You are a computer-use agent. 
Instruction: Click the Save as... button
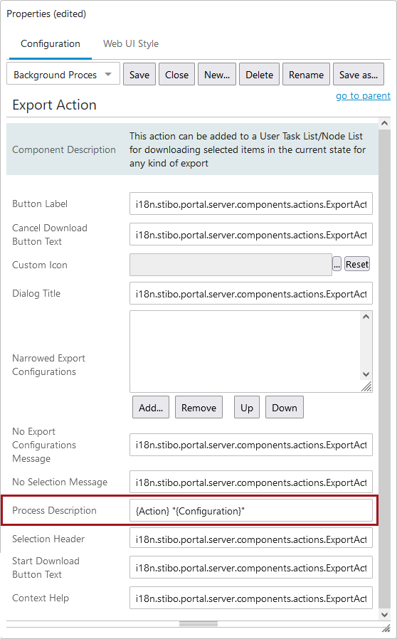359,75
